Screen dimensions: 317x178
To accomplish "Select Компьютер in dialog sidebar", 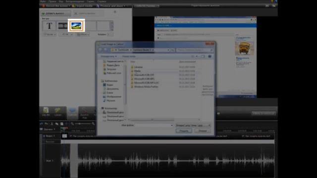I will point(109,108).
